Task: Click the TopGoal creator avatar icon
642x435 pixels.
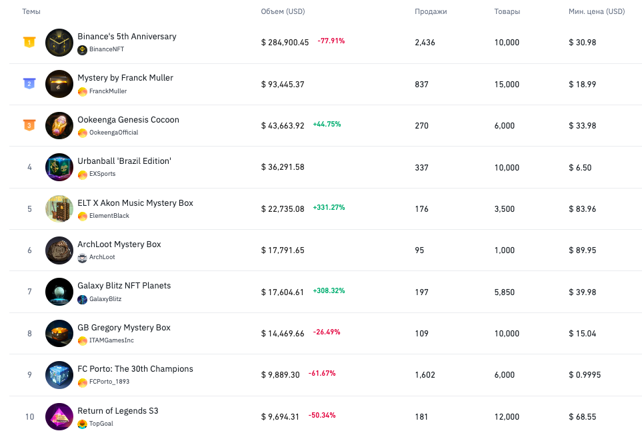Action: 82,424
